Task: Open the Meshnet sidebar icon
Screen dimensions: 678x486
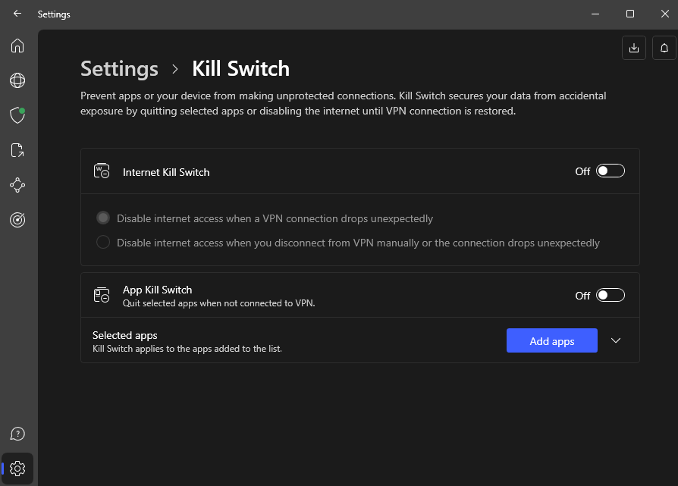Action: pos(17,185)
